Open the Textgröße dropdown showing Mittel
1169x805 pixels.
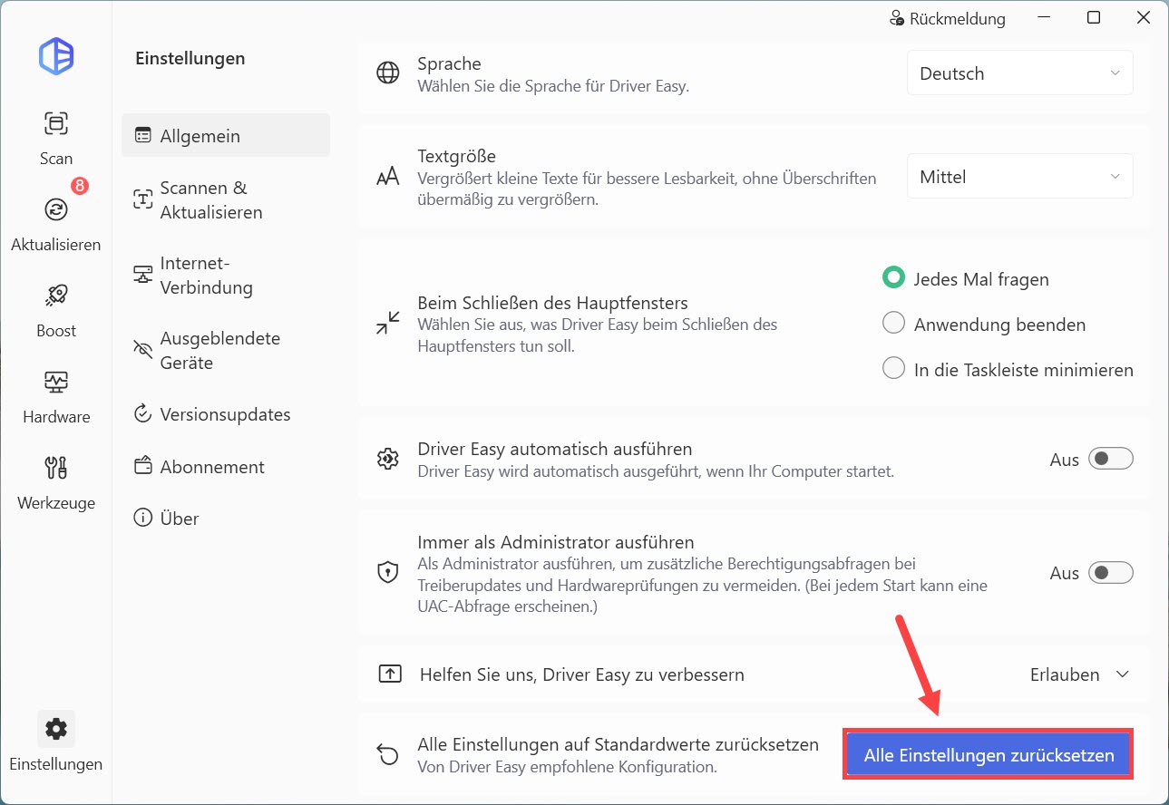pyautogui.click(x=1020, y=177)
